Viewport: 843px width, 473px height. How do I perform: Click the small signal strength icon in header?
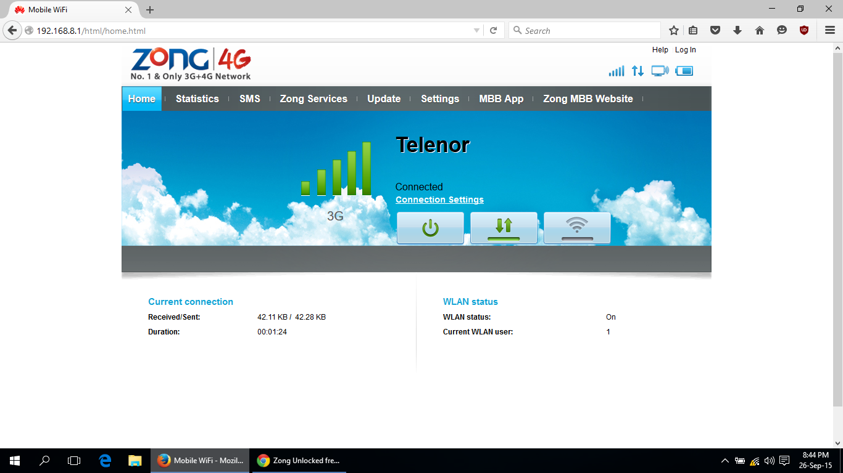click(x=617, y=71)
